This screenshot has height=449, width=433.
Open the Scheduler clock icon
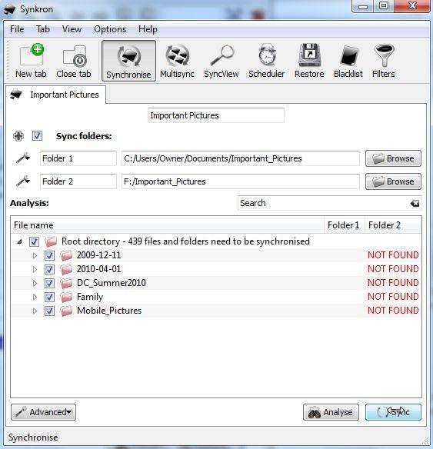coord(266,61)
